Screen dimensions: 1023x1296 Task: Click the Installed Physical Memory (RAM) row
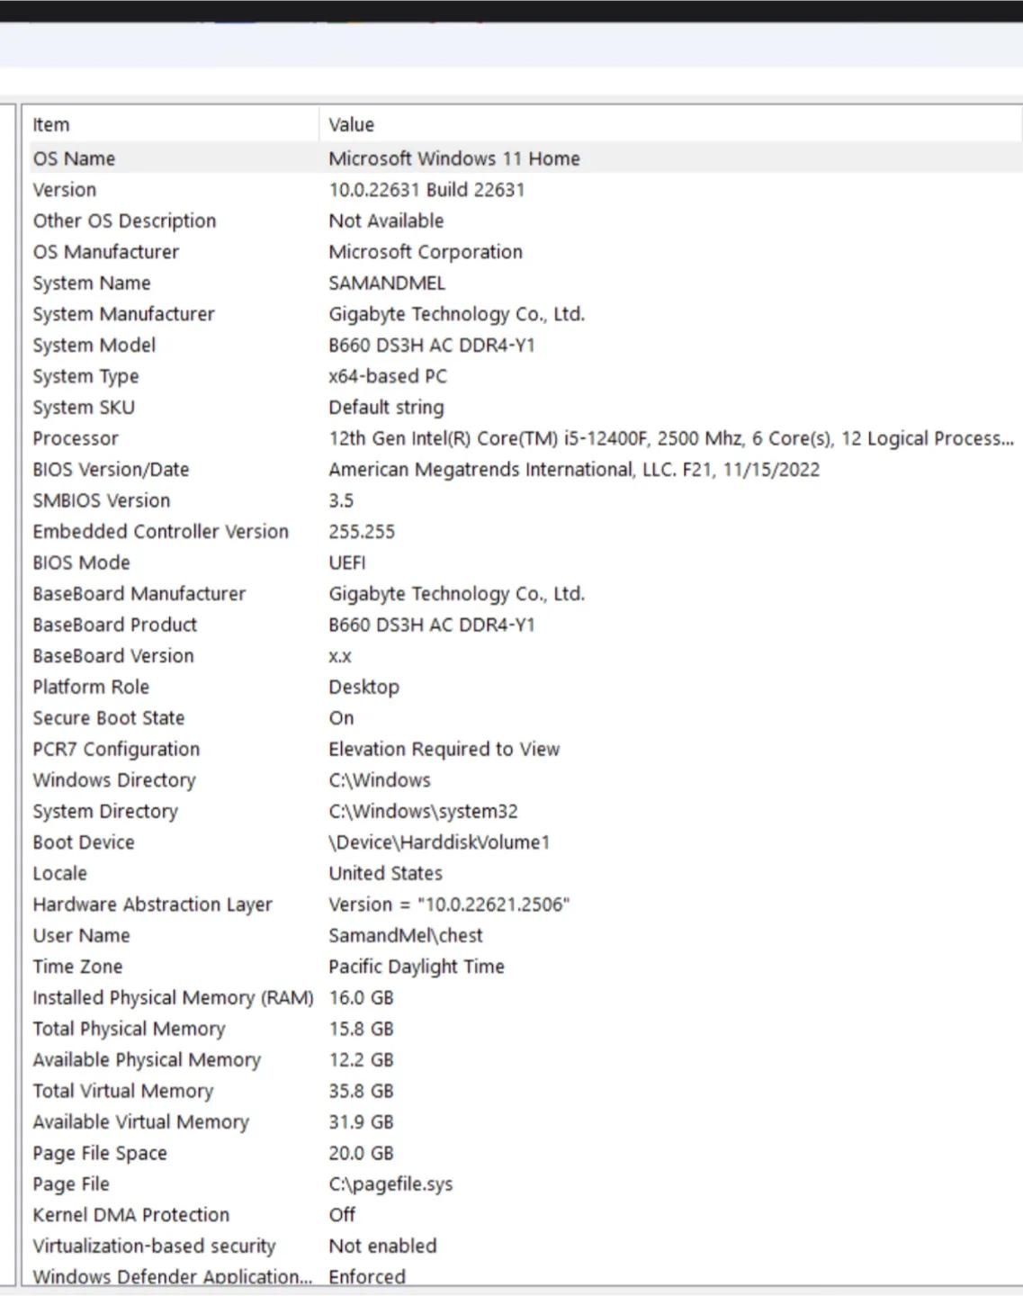(173, 998)
